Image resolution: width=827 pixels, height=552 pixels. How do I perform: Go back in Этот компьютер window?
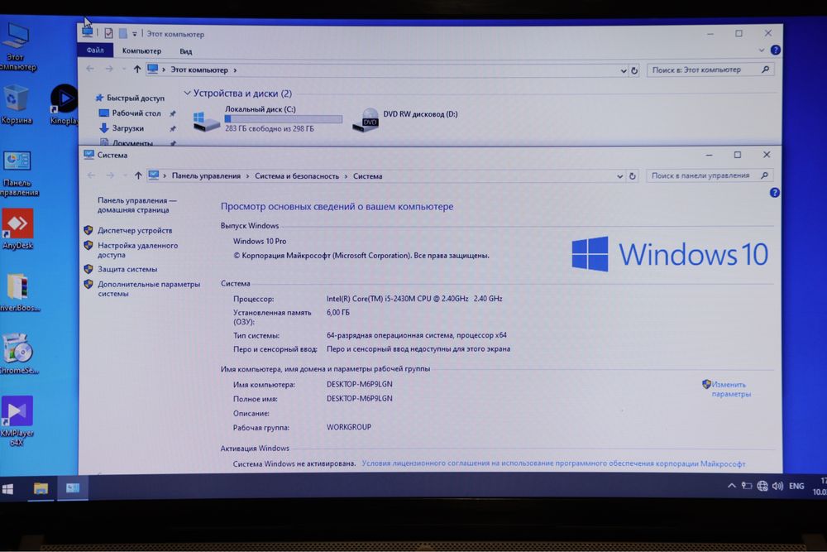[90, 69]
